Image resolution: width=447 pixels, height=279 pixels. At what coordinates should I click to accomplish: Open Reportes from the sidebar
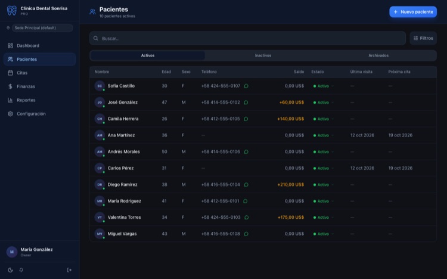click(39, 100)
